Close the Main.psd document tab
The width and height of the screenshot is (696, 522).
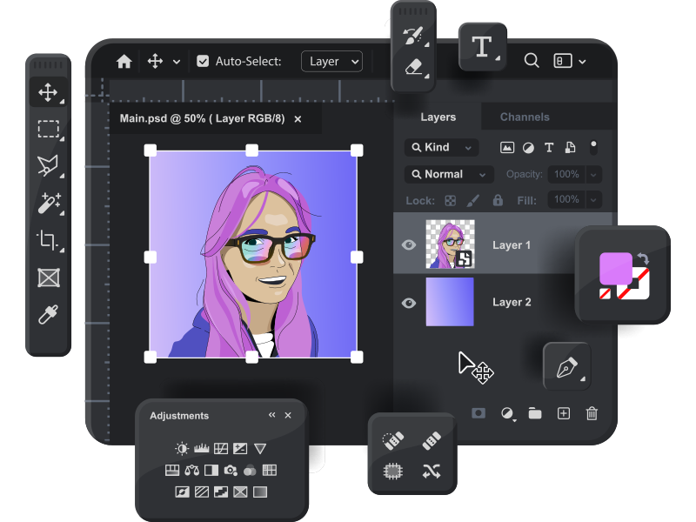pos(298,119)
